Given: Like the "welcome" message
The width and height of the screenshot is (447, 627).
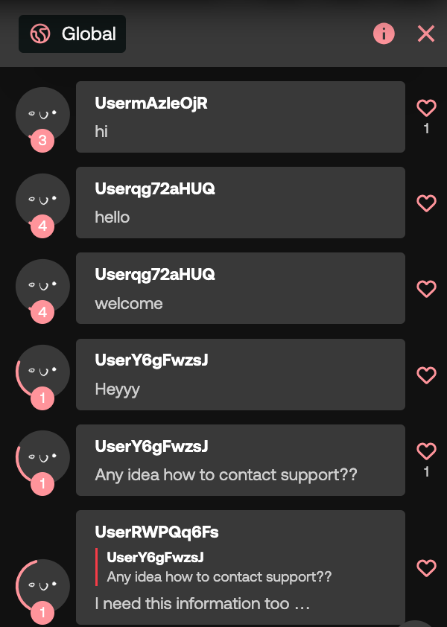Looking at the screenshot, I should (x=426, y=289).
